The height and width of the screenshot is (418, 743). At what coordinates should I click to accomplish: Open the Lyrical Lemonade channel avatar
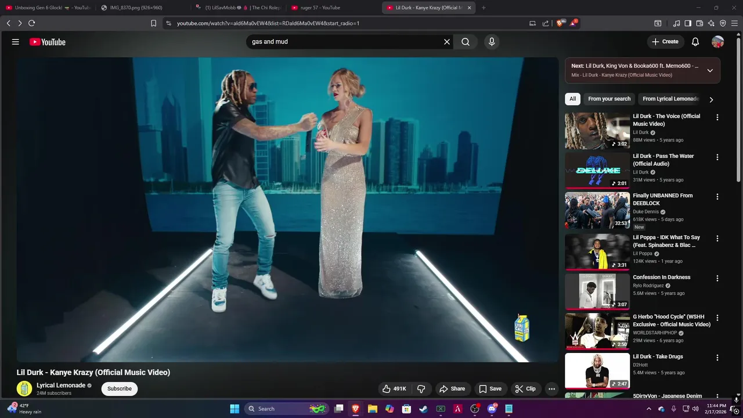24,389
